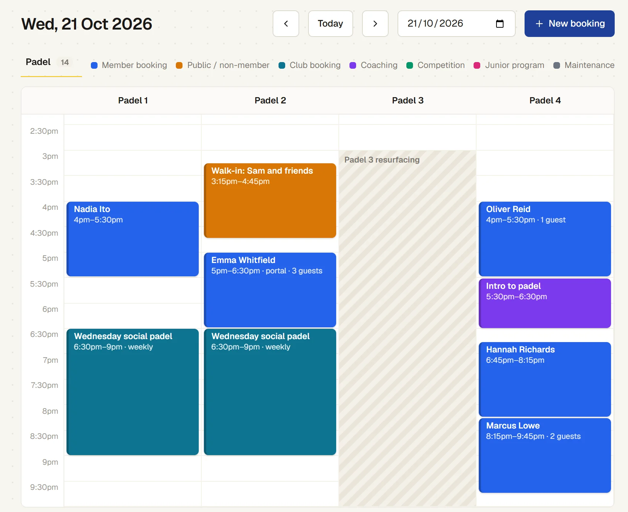Open the calendar picker icon in date field
The width and height of the screenshot is (628, 512).
click(499, 24)
